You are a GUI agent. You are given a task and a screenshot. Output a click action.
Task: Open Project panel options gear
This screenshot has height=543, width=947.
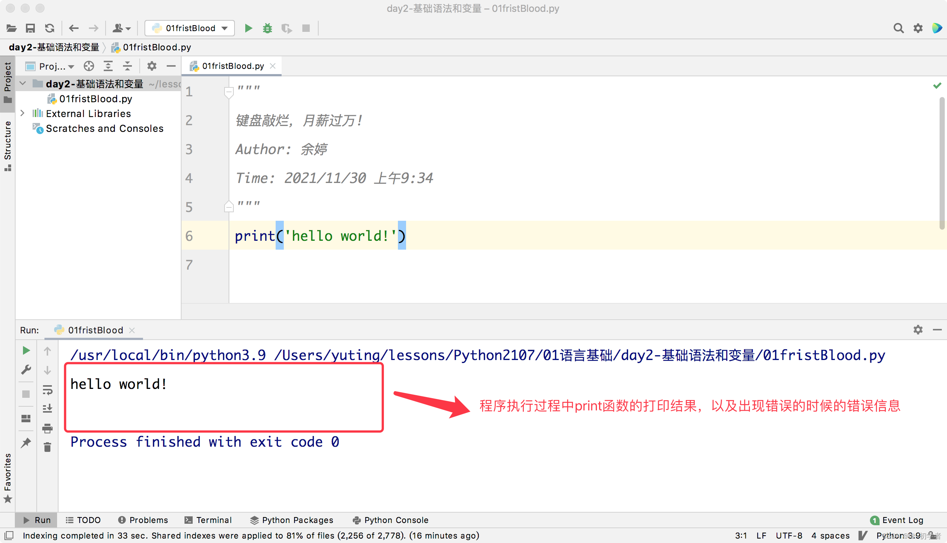click(x=152, y=66)
